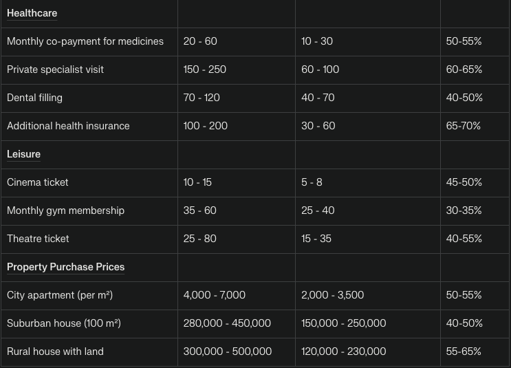
Task: Click the 120,000 - 230,000 price cell
Action: point(344,351)
